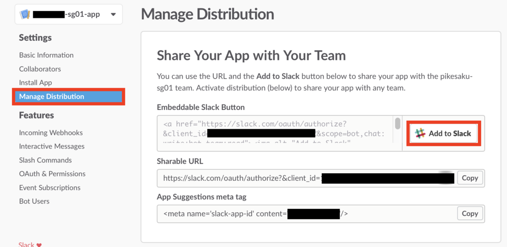
Task: Navigate to Incoming Webhooks
Action: coord(51,133)
